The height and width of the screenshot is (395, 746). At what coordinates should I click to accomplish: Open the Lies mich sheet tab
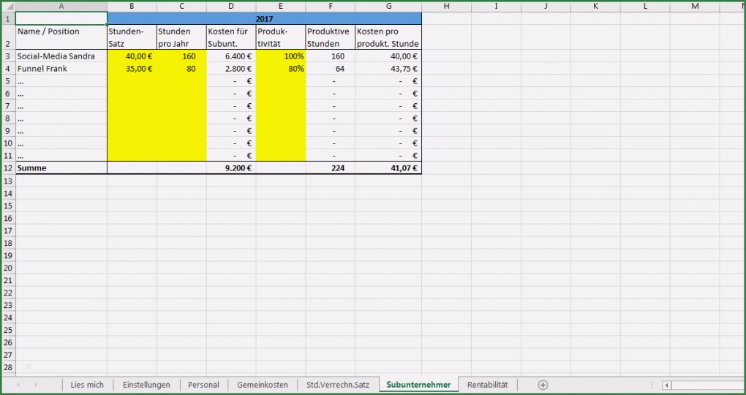[87, 385]
